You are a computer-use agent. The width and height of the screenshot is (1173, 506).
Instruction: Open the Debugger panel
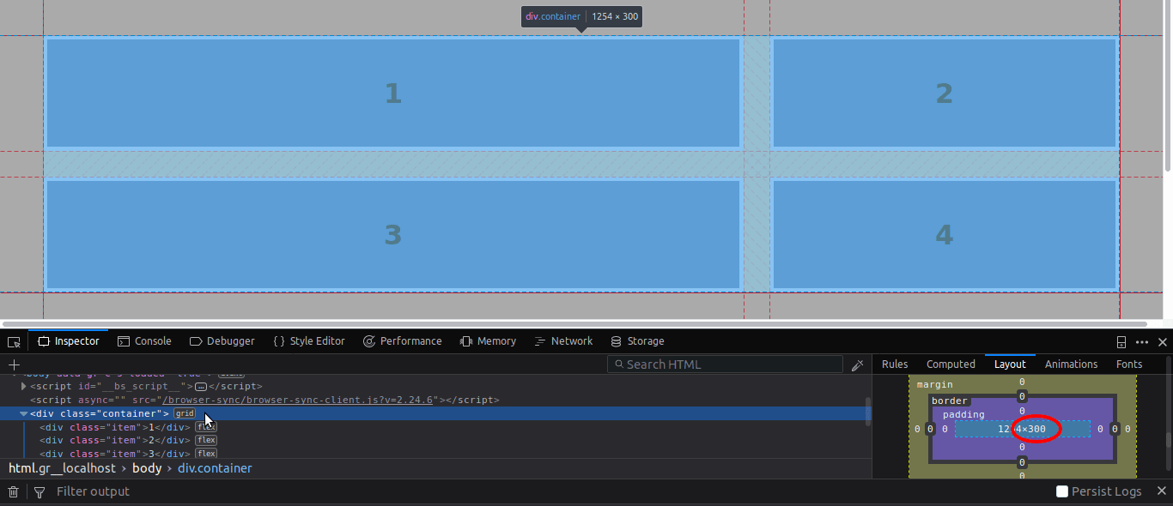(222, 341)
